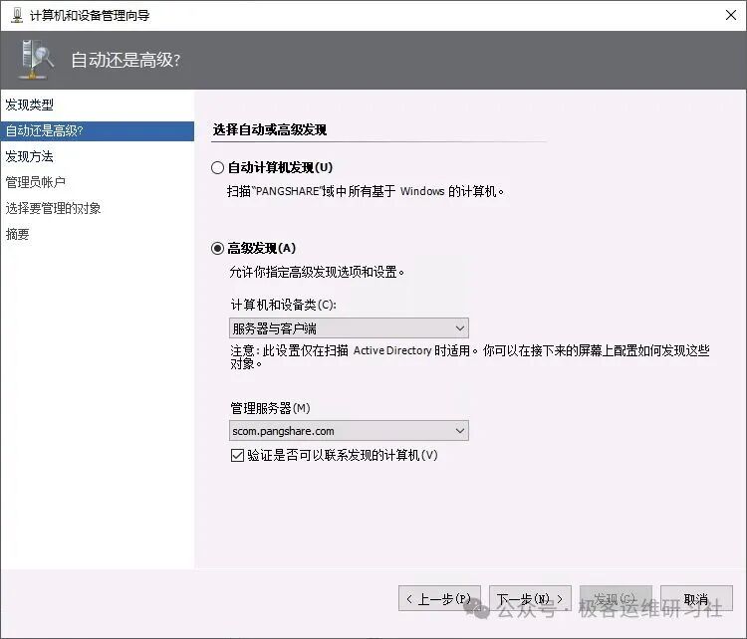
Task: Click the 上一步(P) back button
Action: [439, 598]
